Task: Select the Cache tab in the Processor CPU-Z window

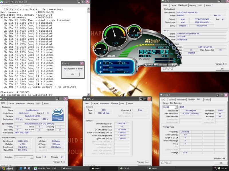Action: click(x=11, y=103)
